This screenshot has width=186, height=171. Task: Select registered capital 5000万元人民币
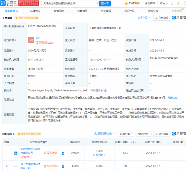(37, 51)
